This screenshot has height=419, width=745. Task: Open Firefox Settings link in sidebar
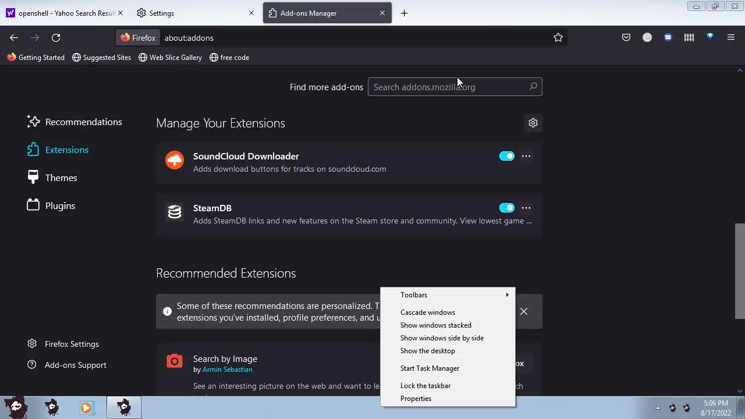63,344
